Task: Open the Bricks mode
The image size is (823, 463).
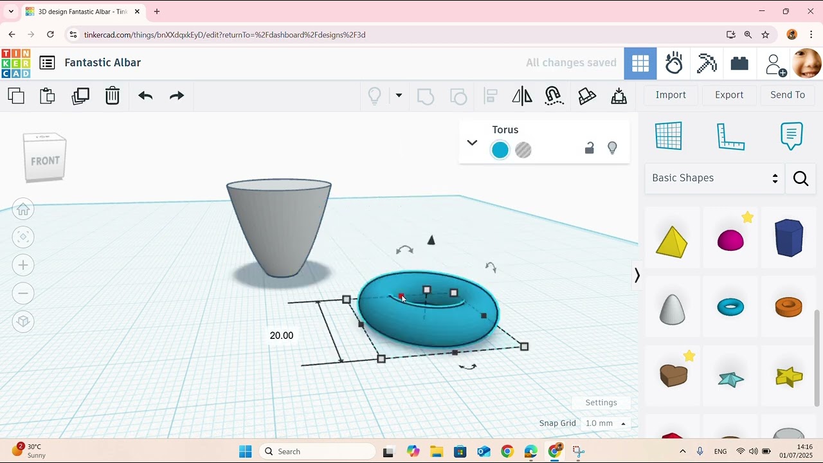Action: click(739, 63)
